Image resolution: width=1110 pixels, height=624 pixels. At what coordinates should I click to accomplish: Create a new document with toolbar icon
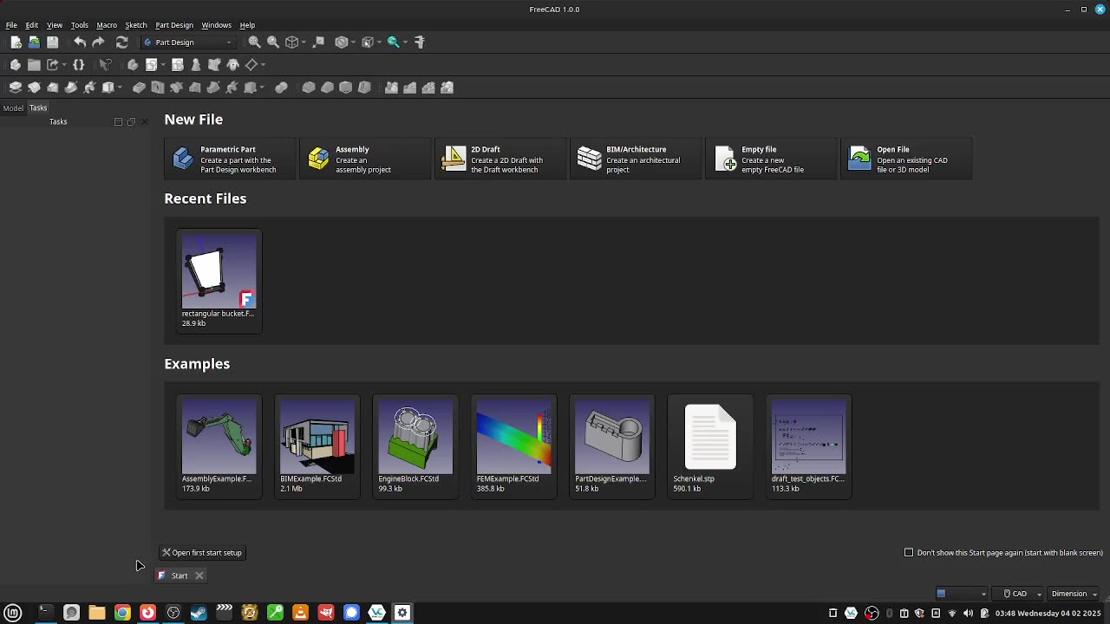(16, 42)
